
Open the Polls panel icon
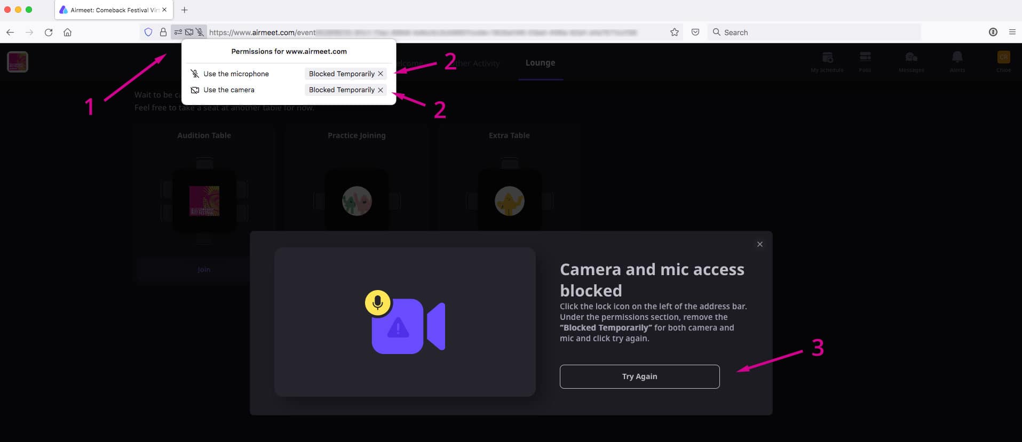(865, 62)
